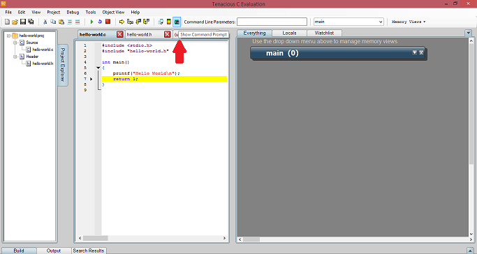Click the green lines comment icon
Screen dimensions: 477x254
(x=70, y=22)
